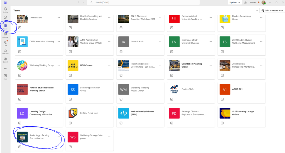The height and width of the screenshot is (153, 285).
Task: Click the Update button in title bar
Action: pos(234,3)
